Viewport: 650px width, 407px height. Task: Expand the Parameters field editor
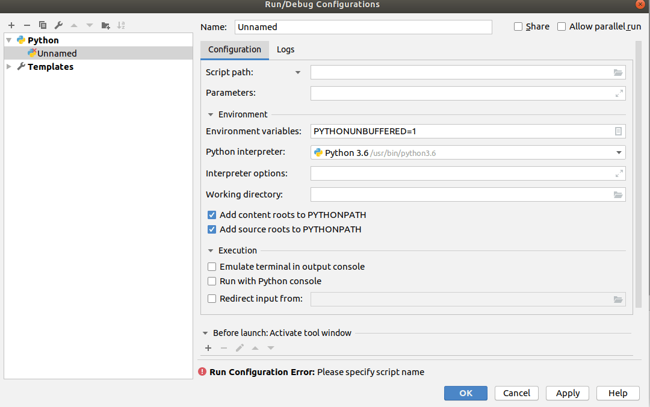[619, 94]
